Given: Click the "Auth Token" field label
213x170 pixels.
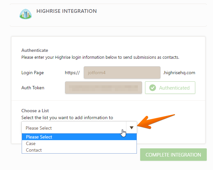Looking at the screenshot, I should 33,88.
